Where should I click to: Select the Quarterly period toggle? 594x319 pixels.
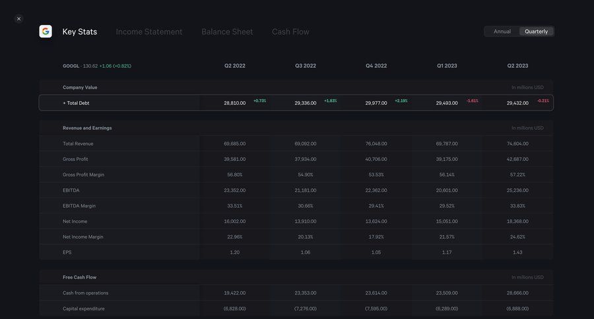click(536, 32)
